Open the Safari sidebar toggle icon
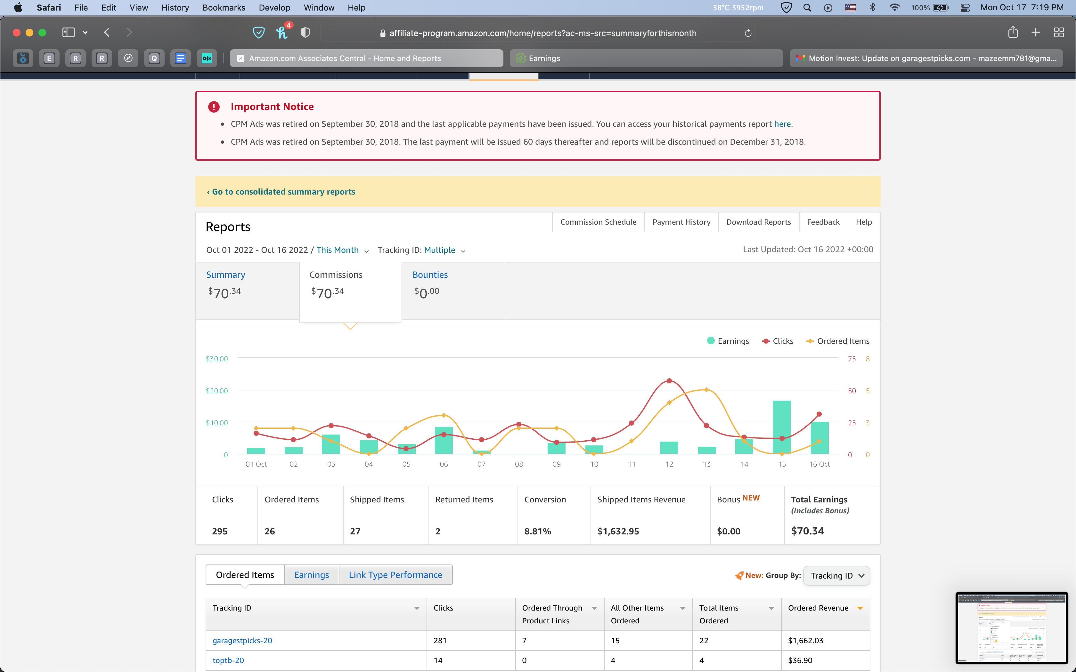1076x672 pixels. [69, 32]
